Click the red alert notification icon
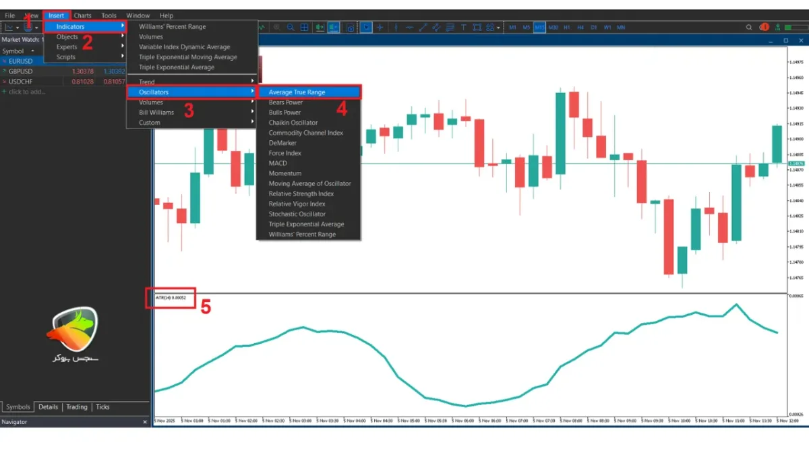The width and height of the screenshot is (809, 455). click(x=764, y=28)
